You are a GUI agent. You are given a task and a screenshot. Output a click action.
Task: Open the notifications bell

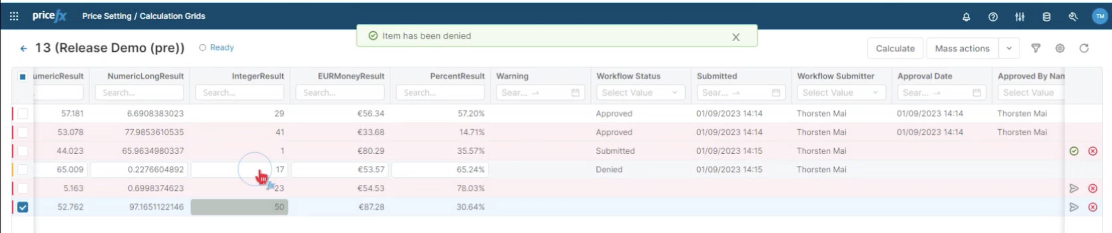pyautogui.click(x=966, y=17)
